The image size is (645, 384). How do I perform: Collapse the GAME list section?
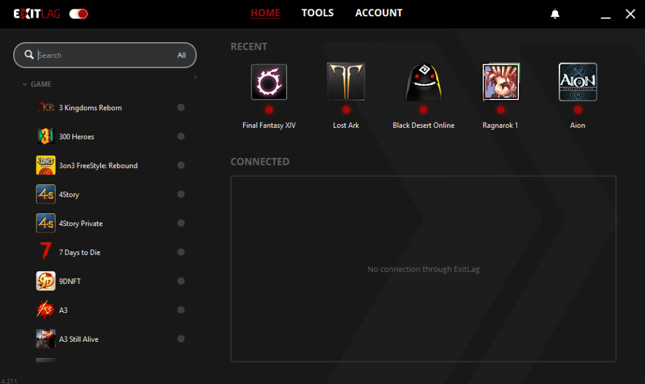coord(25,84)
